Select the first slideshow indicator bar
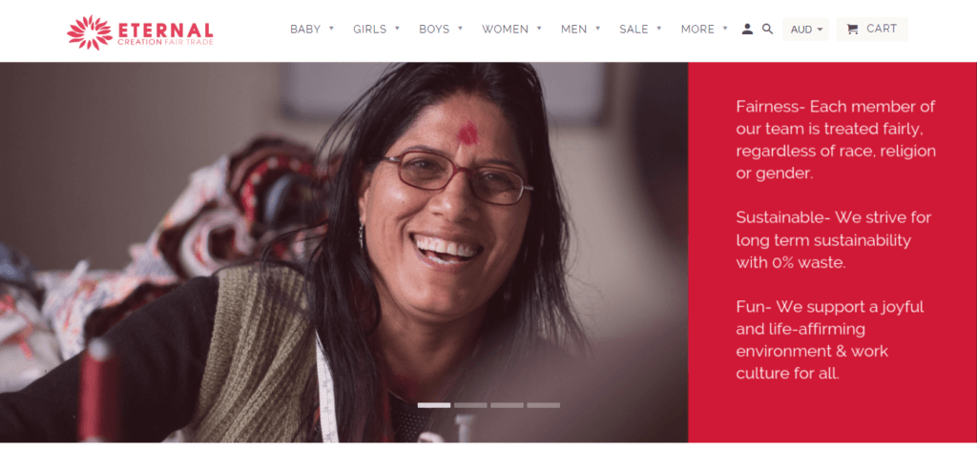The image size is (977, 470). click(x=434, y=405)
